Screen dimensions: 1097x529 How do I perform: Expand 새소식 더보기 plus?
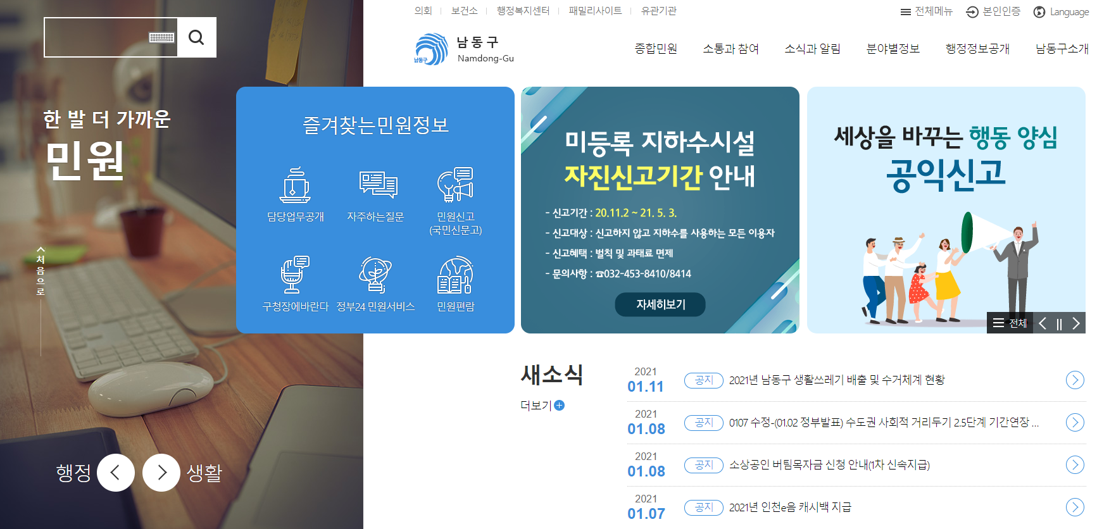pyautogui.click(x=559, y=405)
